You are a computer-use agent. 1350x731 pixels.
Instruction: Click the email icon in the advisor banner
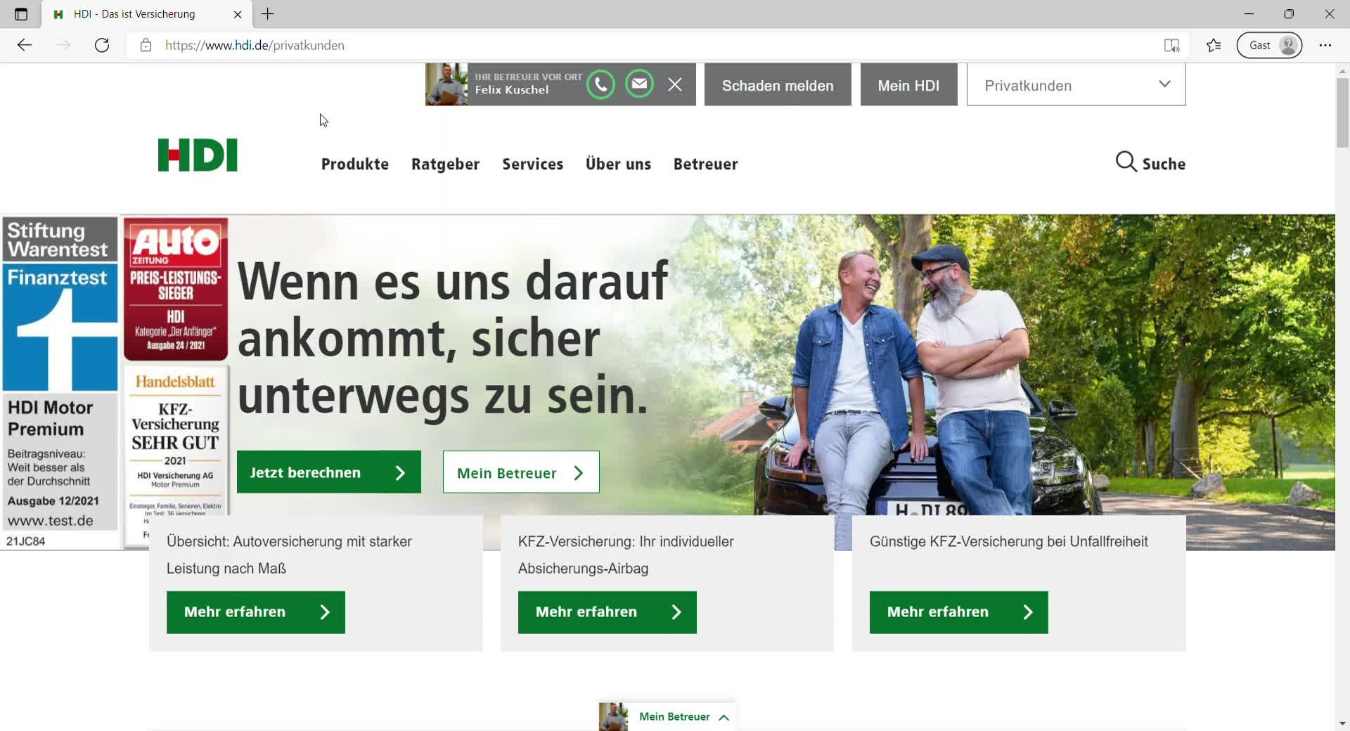click(639, 84)
